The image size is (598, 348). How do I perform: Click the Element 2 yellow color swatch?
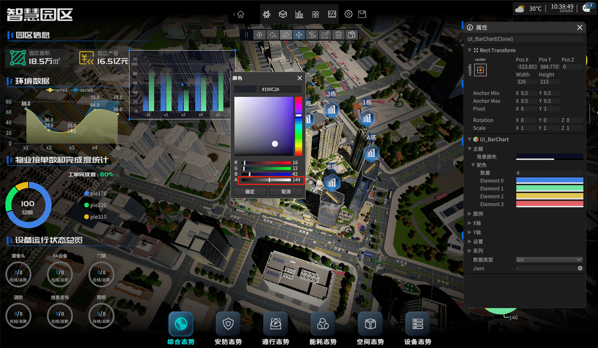click(x=549, y=196)
